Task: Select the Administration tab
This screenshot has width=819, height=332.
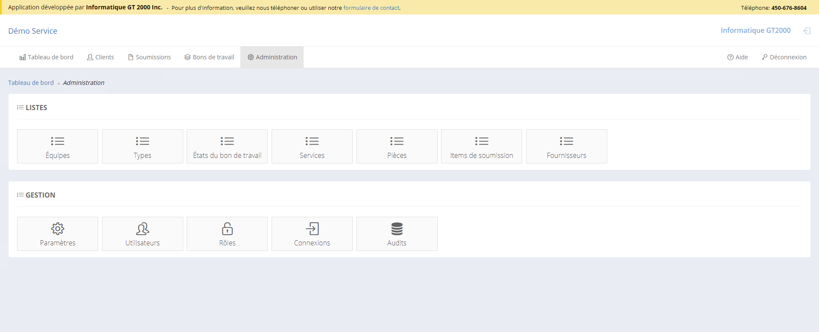Action: (x=272, y=57)
